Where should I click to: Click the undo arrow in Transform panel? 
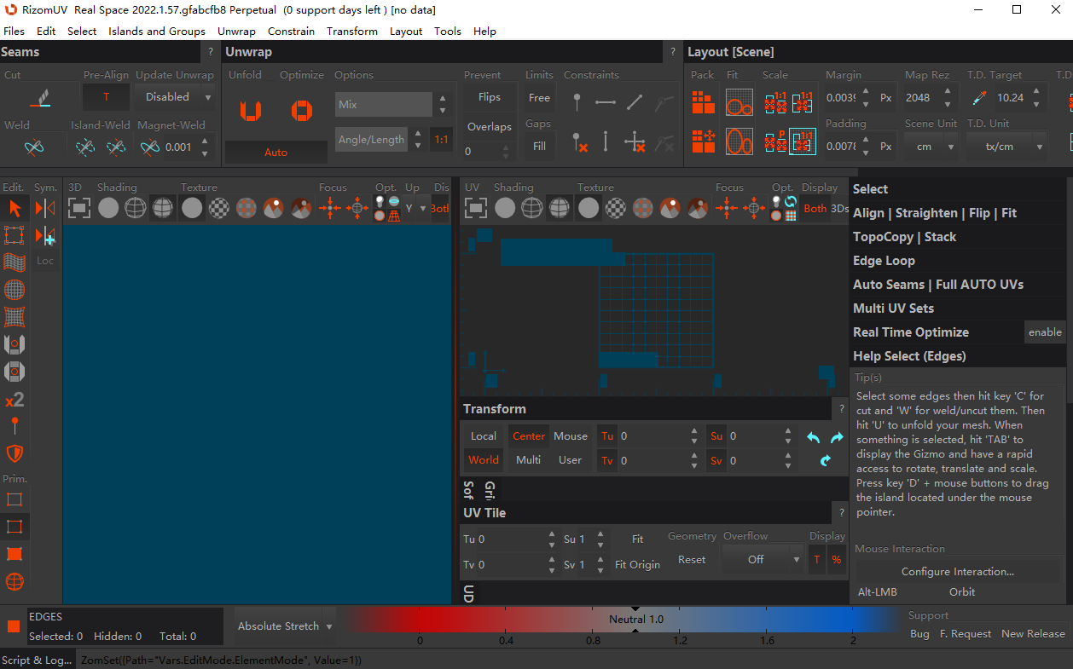(x=813, y=437)
